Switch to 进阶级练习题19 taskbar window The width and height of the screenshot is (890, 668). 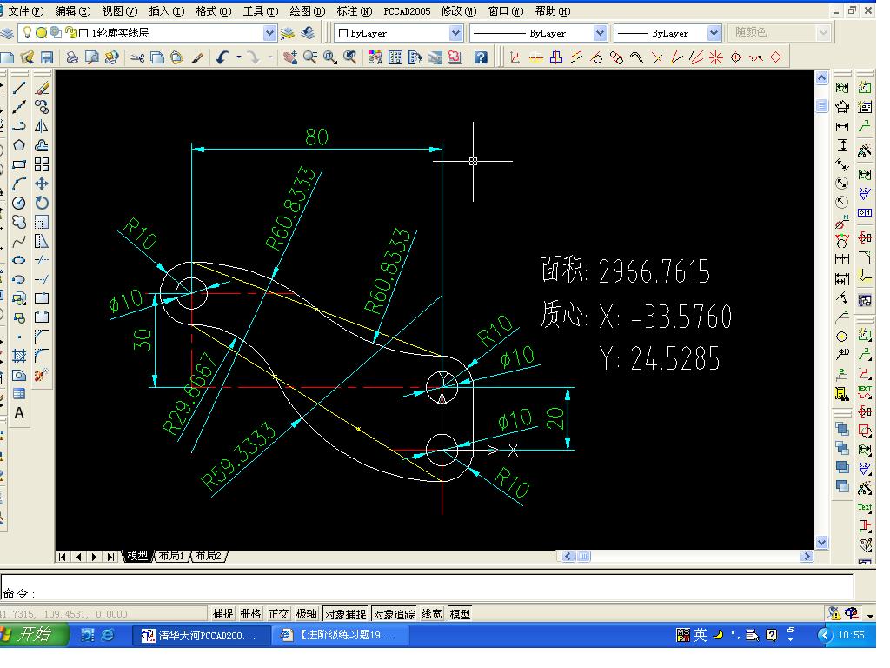coord(341,635)
